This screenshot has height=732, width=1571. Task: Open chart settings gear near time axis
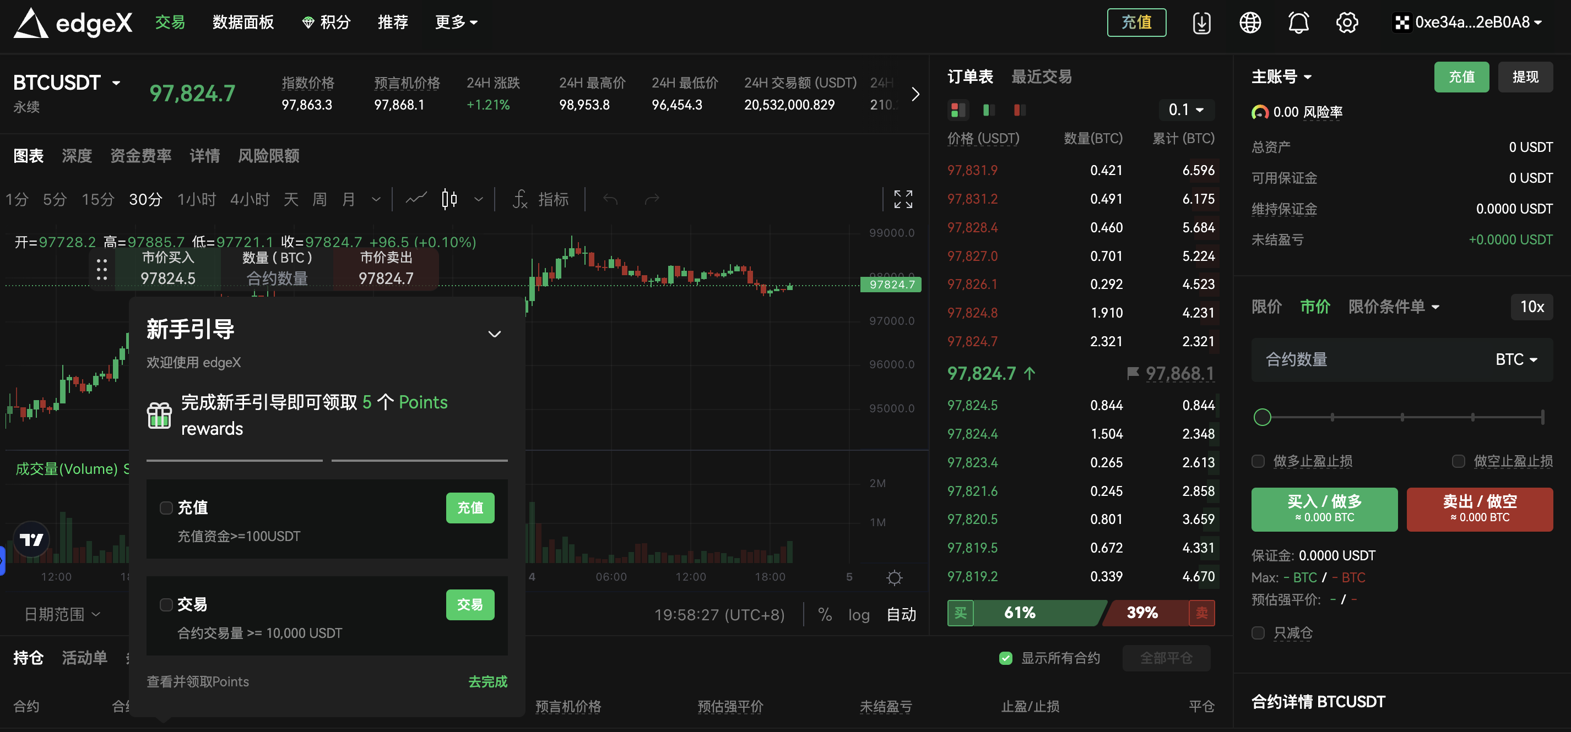[894, 577]
